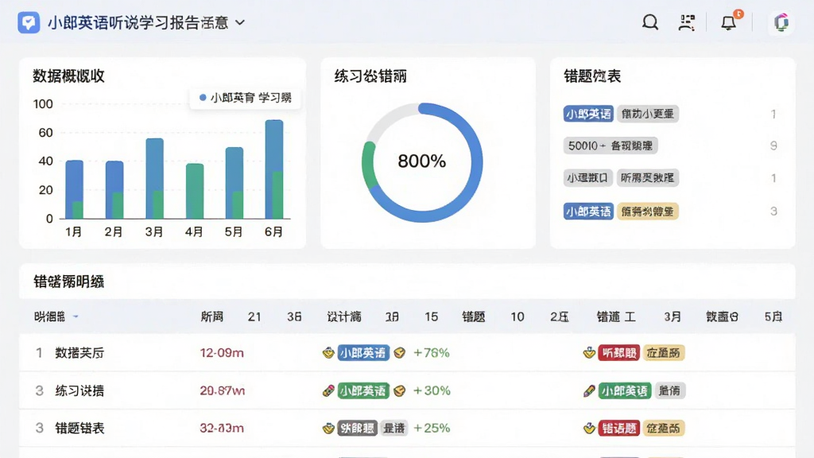Screen dimensions: 814x458
Task: Click the 小遑斮口 gray tag
Action: 587,177
